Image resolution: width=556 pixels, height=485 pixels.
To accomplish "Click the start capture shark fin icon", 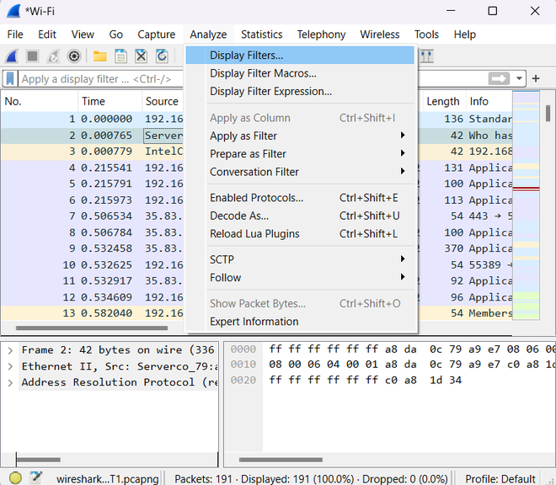I will point(12,56).
